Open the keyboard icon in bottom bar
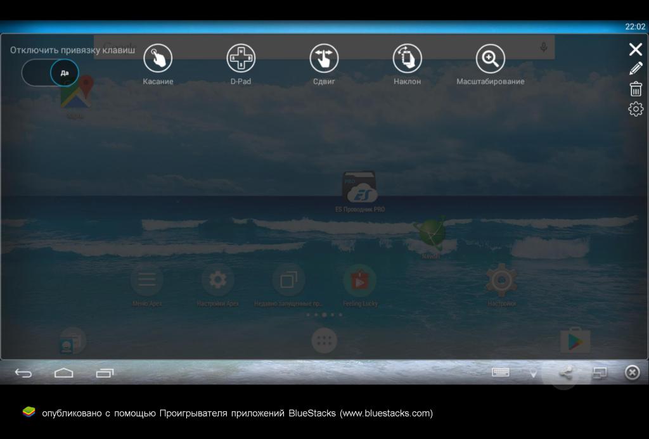 click(501, 372)
